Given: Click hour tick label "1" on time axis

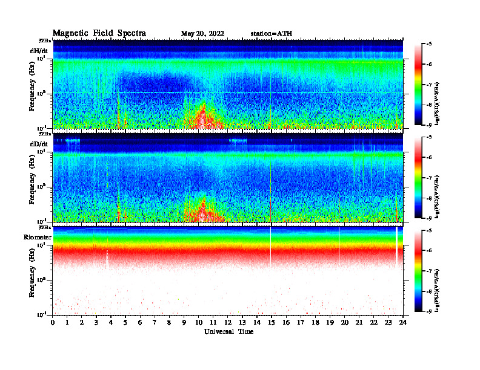Looking at the screenshot, I should pyautogui.click(x=67, y=322).
